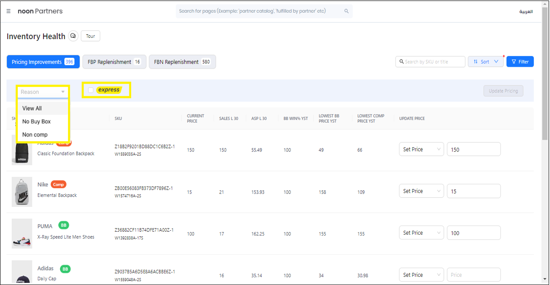The height and width of the screenshot is (285, 550).
Task: Click X-Ray Speed Lite Men Shoes title
Action: point(66,237)
